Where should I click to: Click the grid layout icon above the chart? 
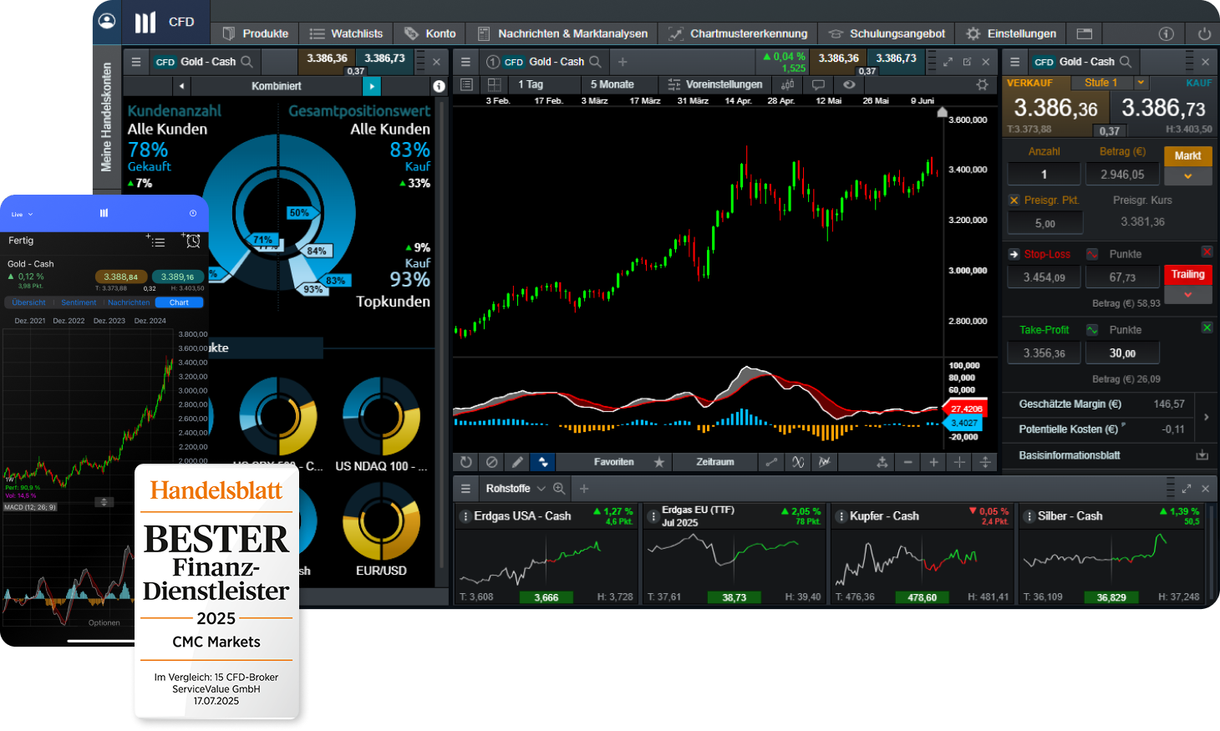click(495, 85)
